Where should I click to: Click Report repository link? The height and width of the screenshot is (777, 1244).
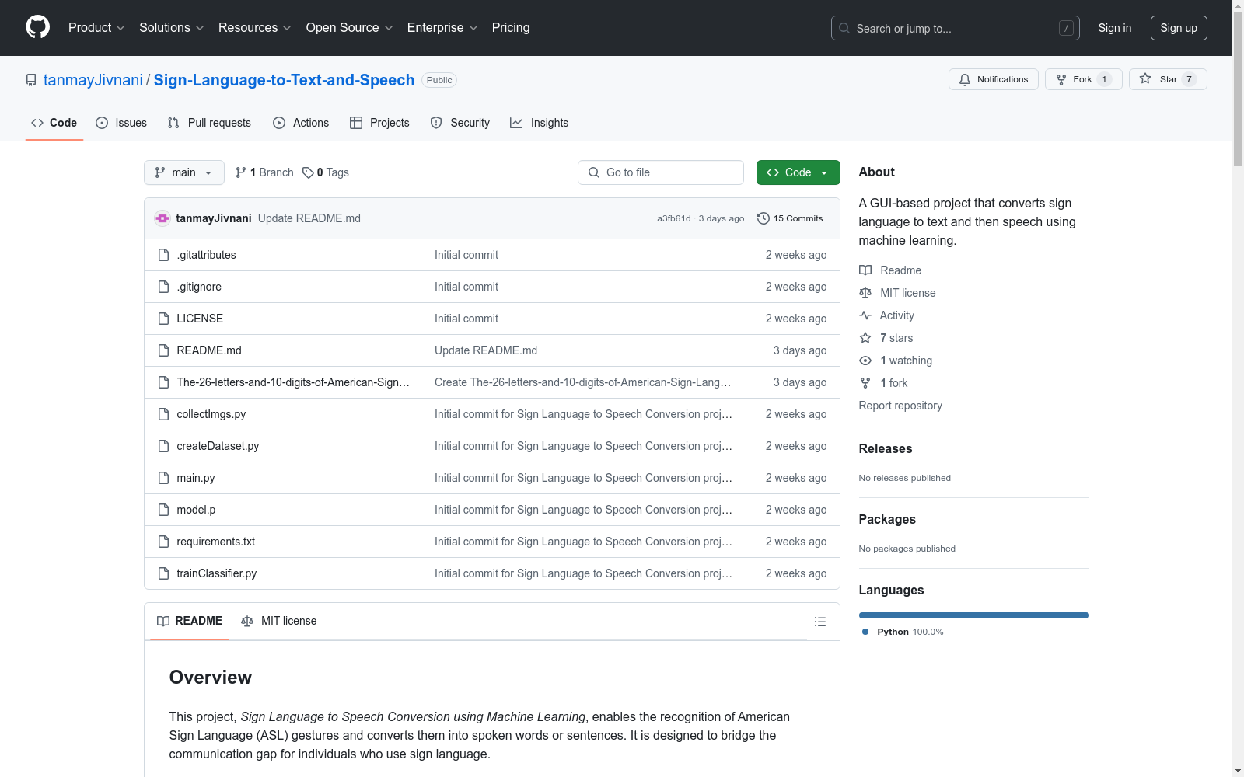click(x=900, y=406)
